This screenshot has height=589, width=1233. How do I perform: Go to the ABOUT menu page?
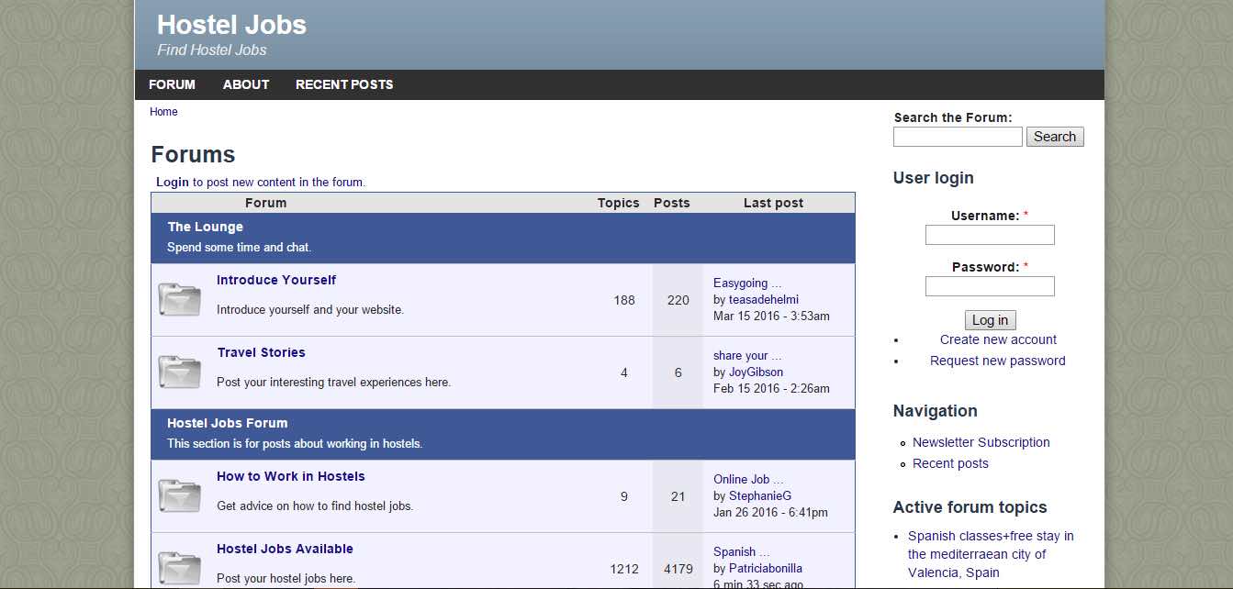246,84
